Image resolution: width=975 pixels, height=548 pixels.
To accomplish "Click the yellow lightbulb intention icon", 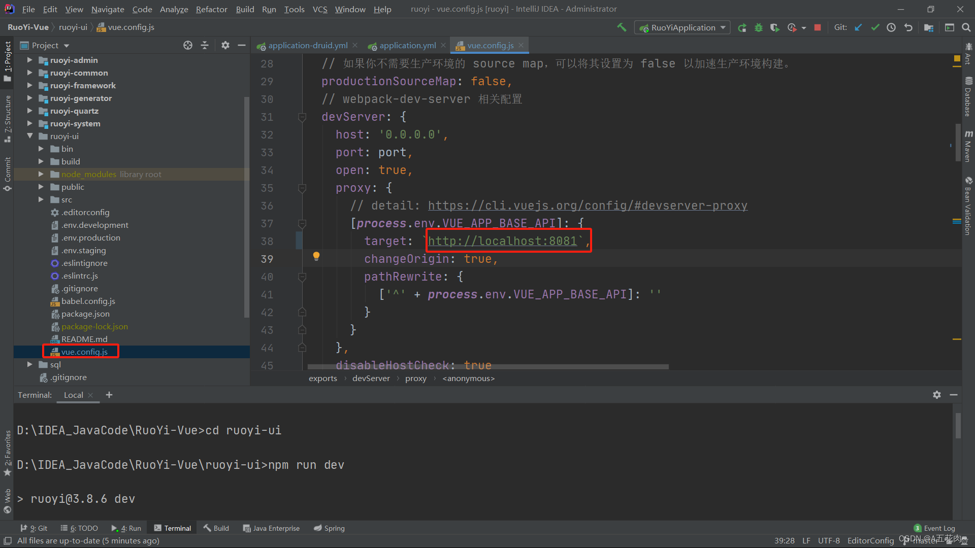I will coord(316,256).
